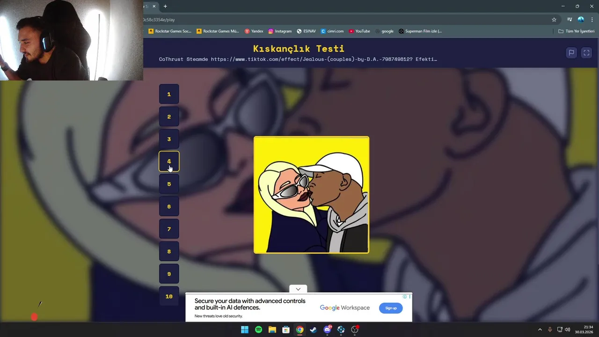
Task: Open the recording app with red dot
Action: [355, 330]
